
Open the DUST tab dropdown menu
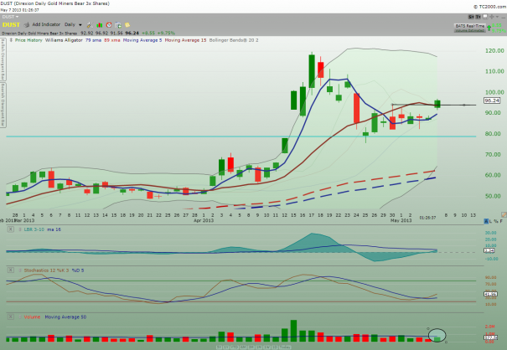10,17
